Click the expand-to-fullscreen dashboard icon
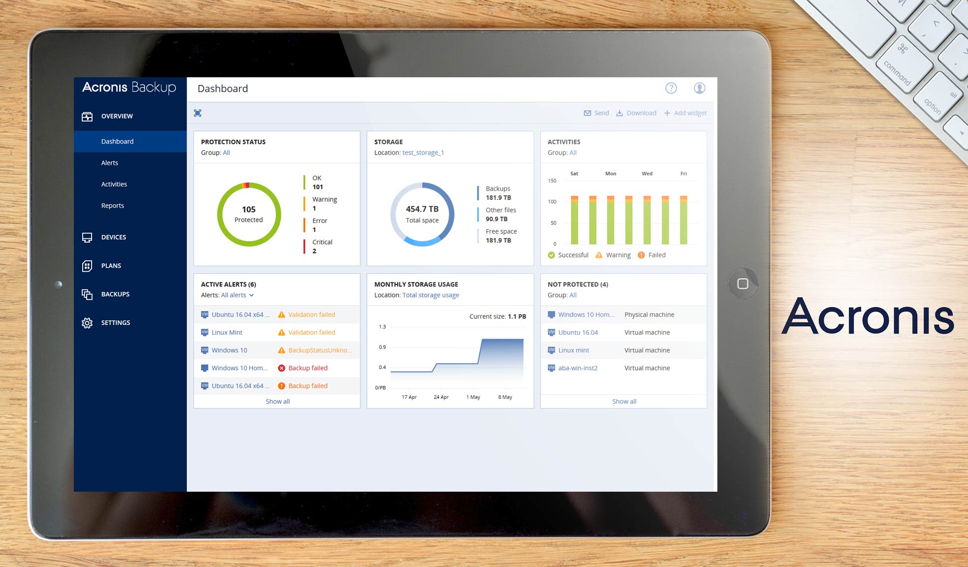Viewport: 968px width, 567px height. (x=197, y=113)
